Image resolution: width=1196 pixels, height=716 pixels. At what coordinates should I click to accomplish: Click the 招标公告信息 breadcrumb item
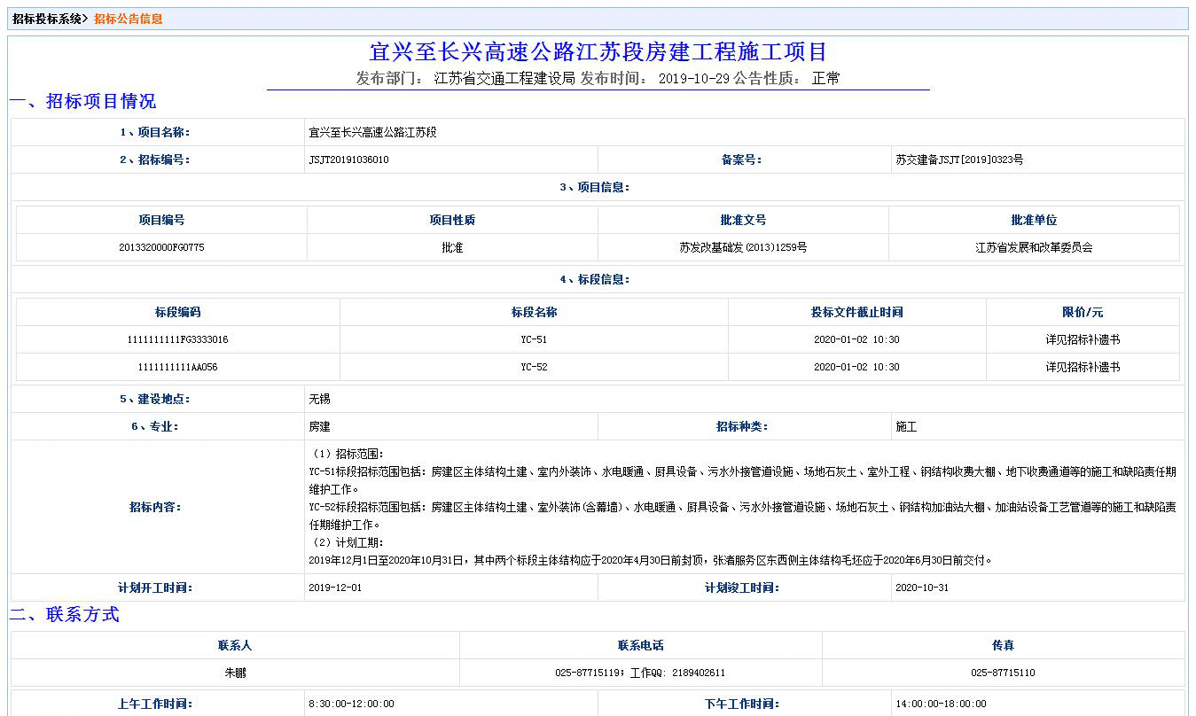coord(129,19)
